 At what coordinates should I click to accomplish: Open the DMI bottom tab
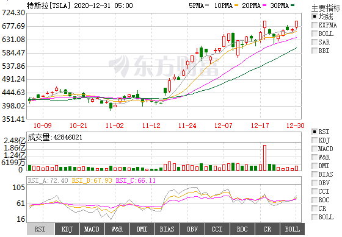click(142, 229)
